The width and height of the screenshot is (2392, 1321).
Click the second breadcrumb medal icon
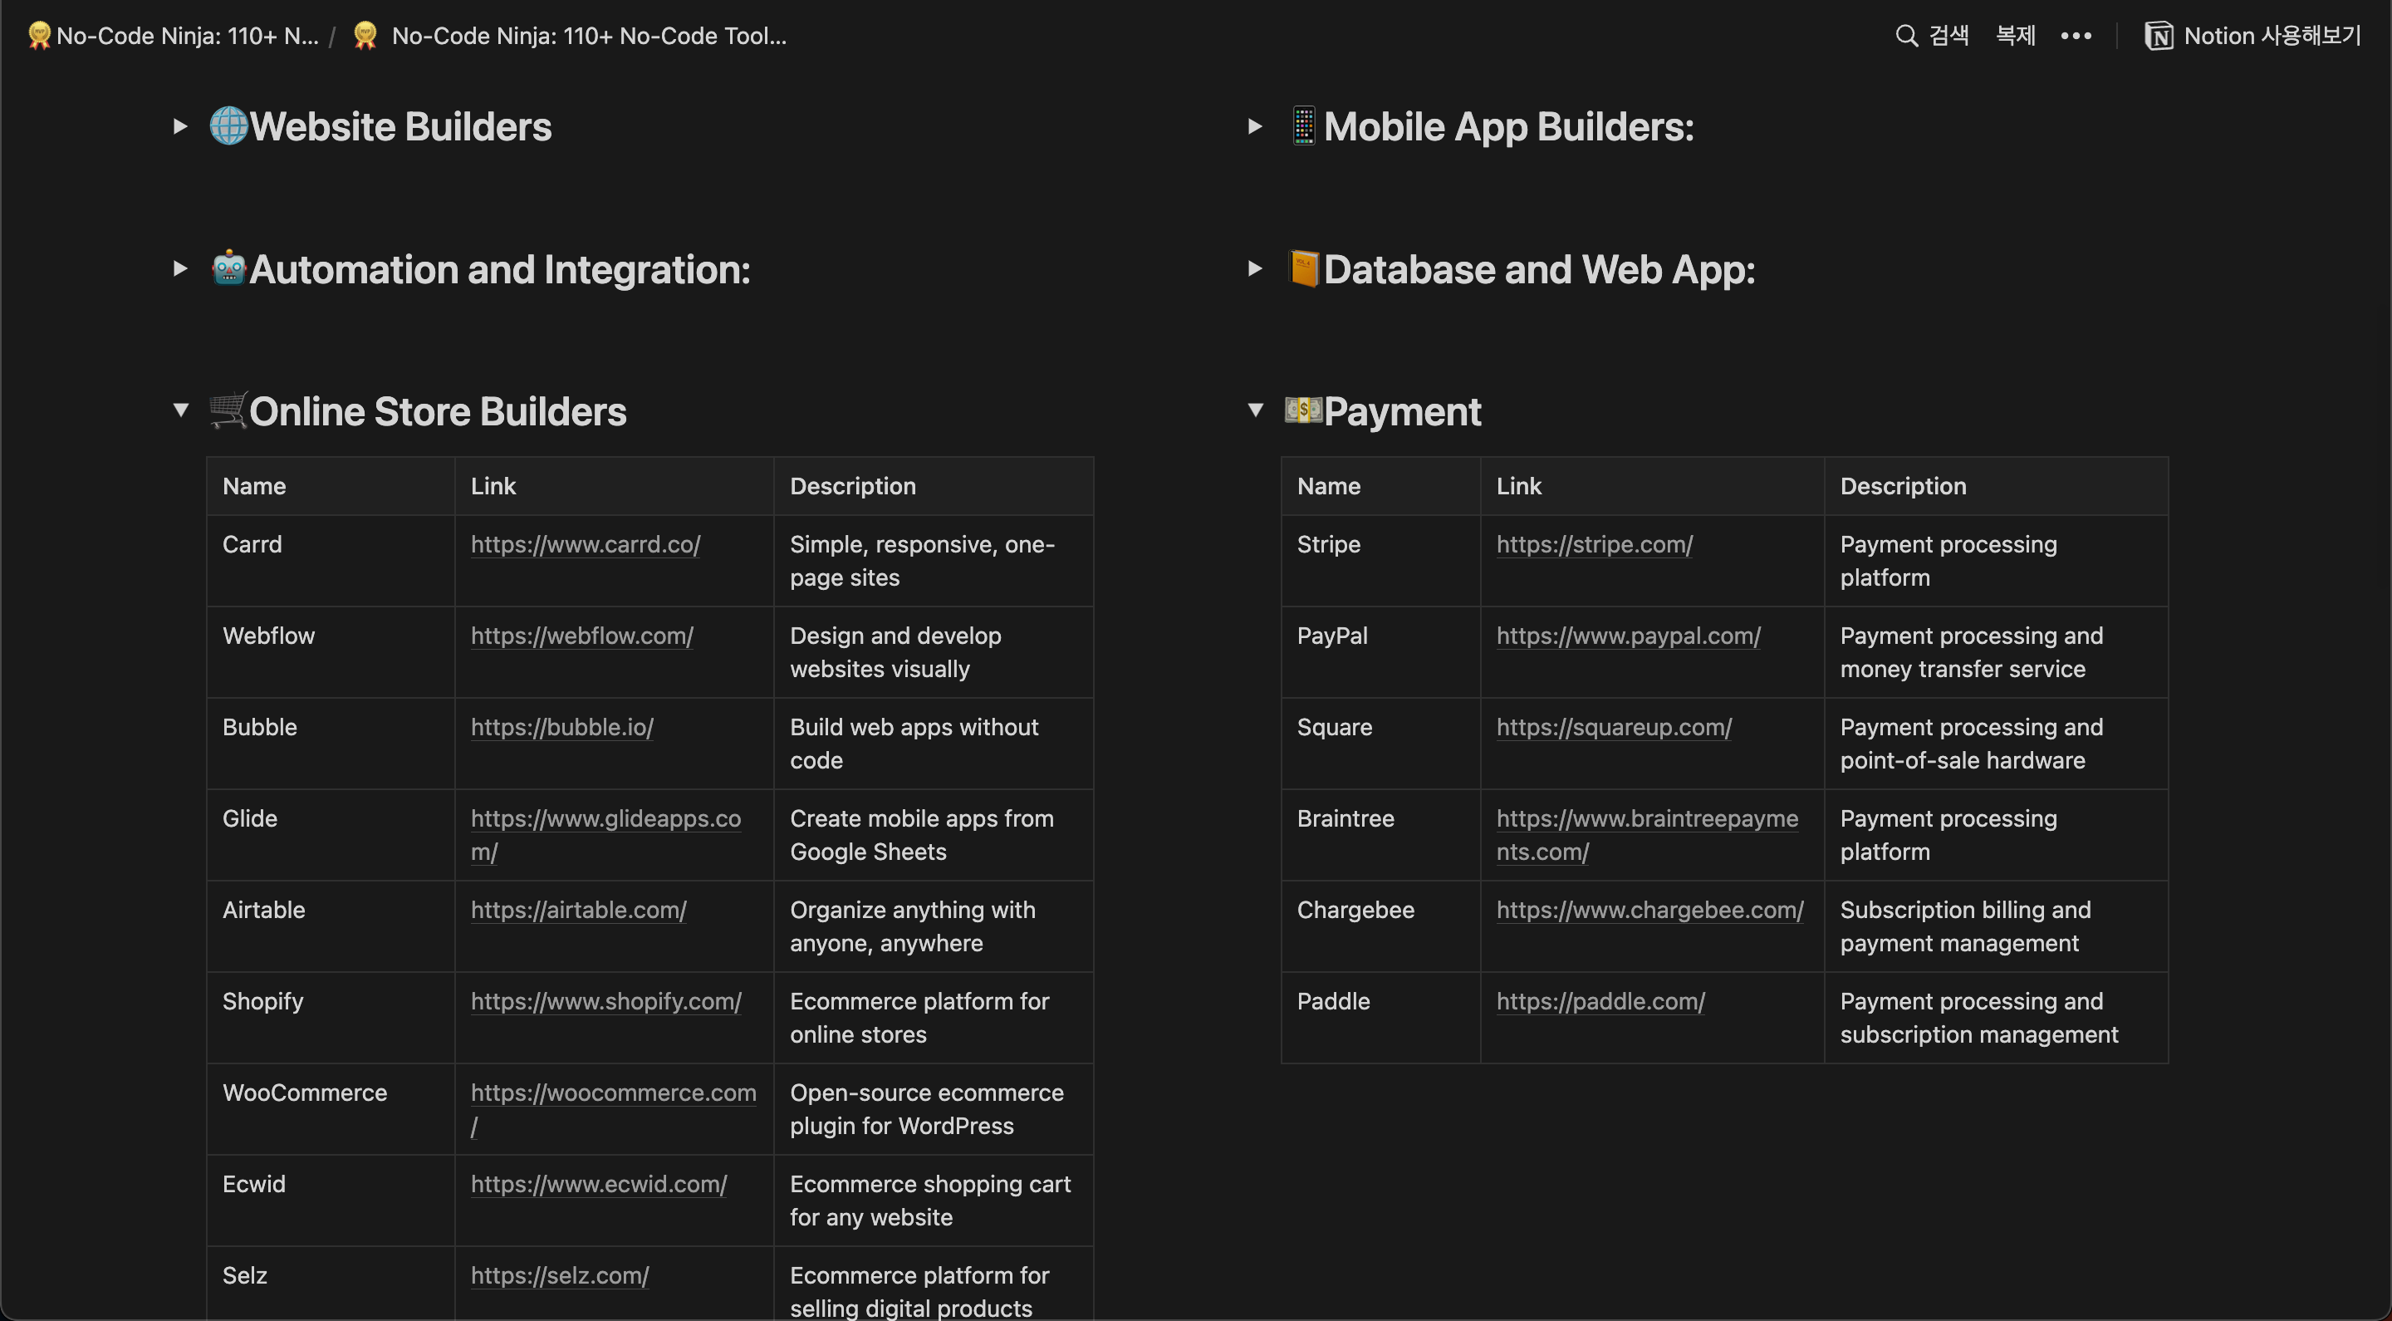point(365,35)
